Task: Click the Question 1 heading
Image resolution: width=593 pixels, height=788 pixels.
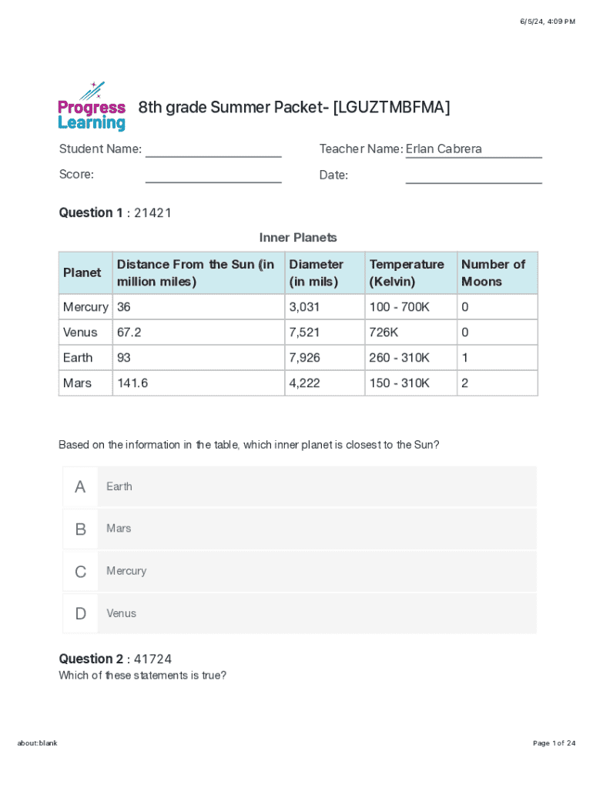Action: tap(115, 212)
